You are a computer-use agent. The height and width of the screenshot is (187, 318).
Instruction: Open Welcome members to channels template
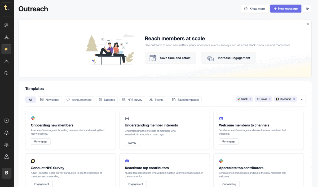coord(258,130)
